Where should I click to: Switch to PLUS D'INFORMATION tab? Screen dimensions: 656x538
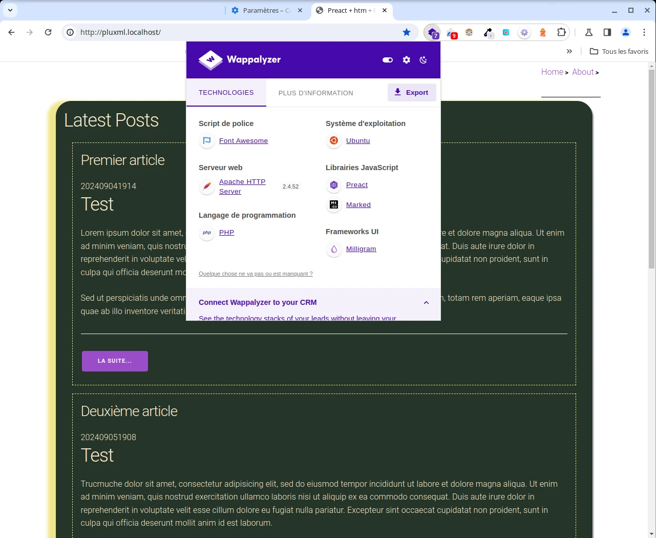[x=316, y=93]
